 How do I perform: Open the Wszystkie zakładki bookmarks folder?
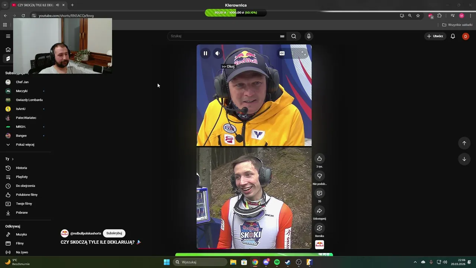click(x=457, y=25)
